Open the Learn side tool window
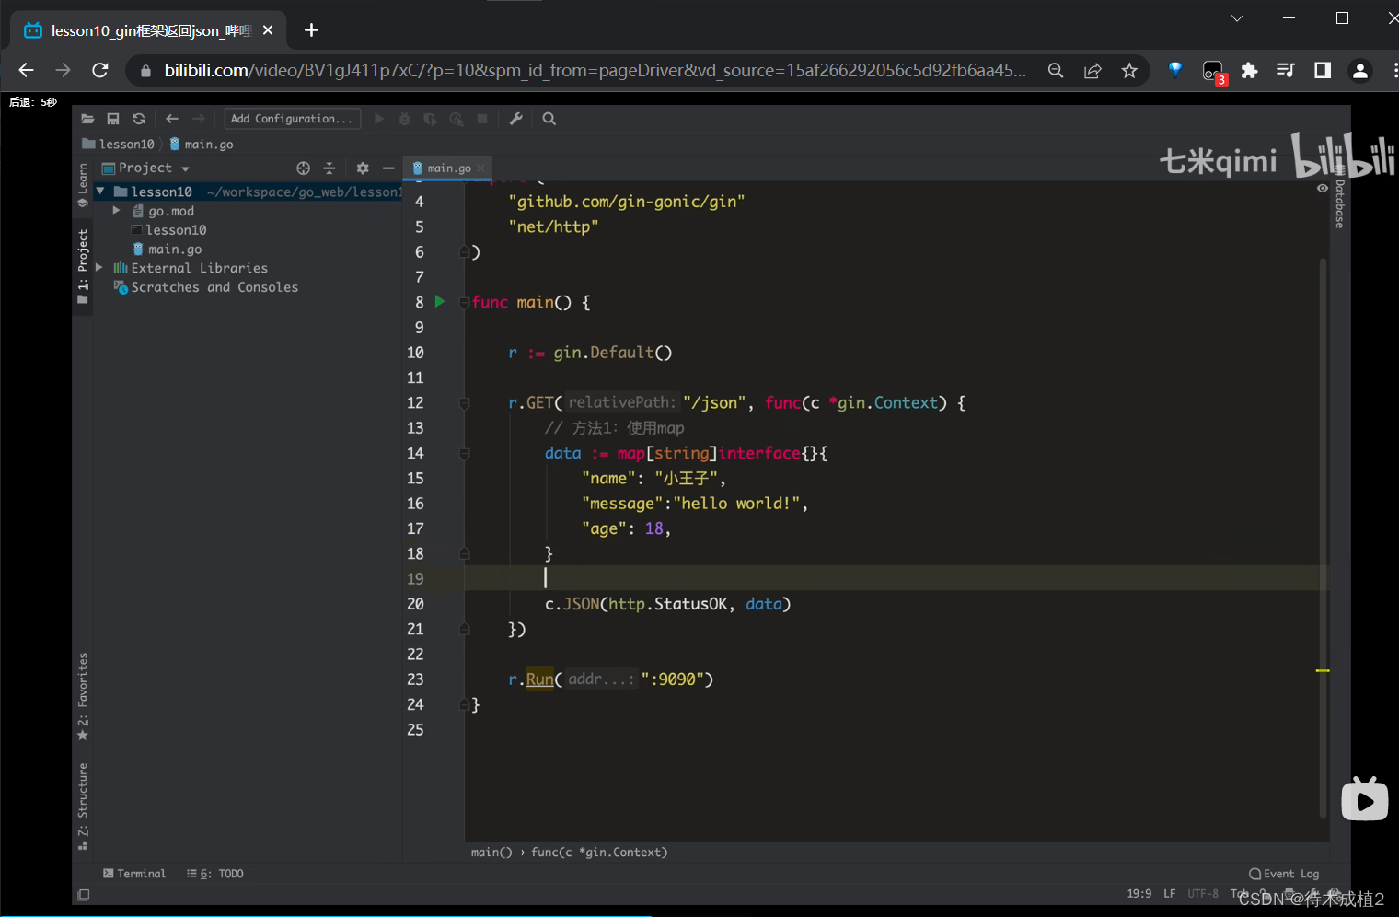 [83, 185]
